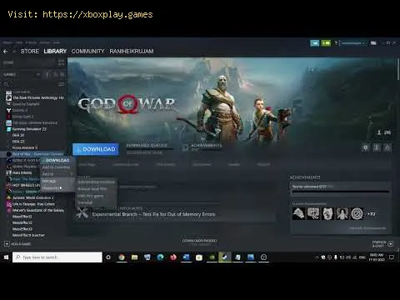Show hidden system tray icons chevron

(x=317, y=257)
